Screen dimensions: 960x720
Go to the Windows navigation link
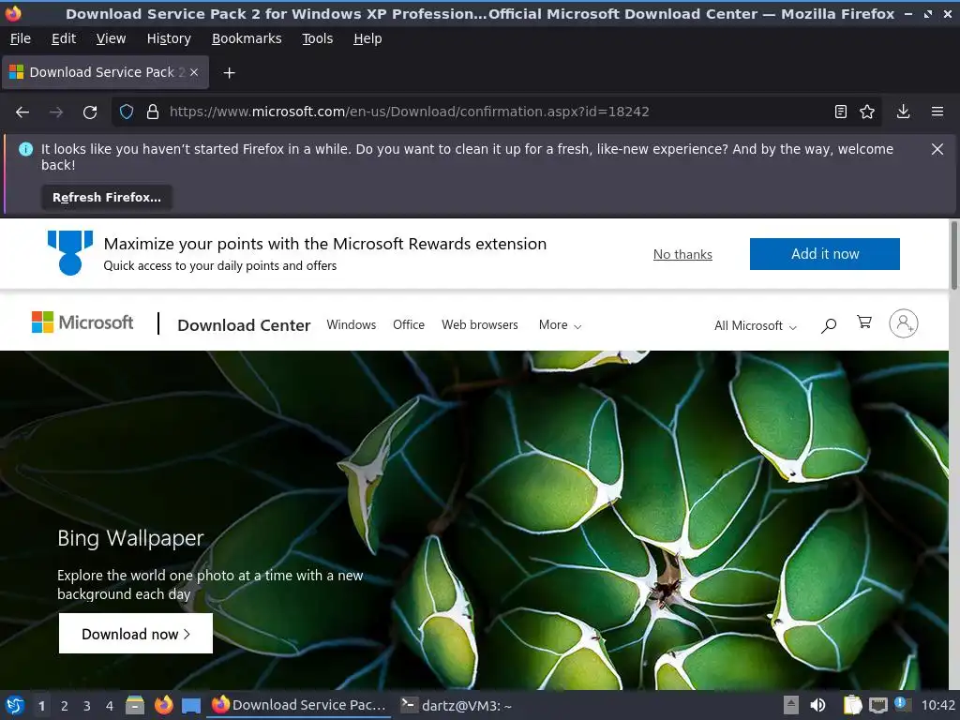pyautogui.click(x=352, y=324)
